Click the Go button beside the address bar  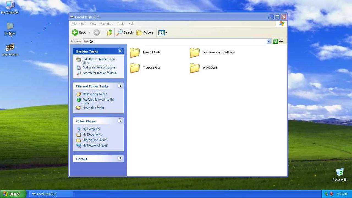pyautogui.click(x=278, y=41)
